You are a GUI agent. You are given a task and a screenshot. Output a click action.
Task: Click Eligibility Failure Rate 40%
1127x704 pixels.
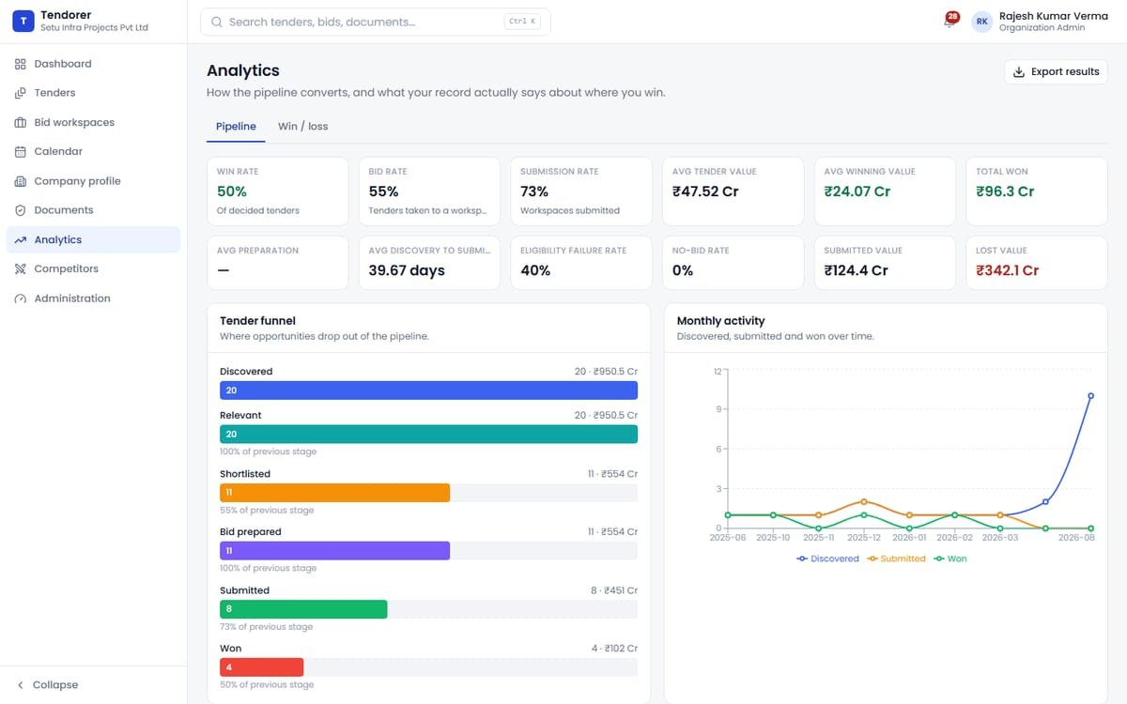click(x=535, y=270)
